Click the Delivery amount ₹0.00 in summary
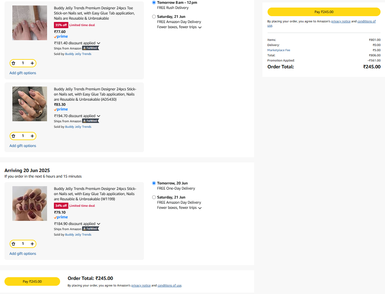This screenshot has height=294, width=385. click(x=377, y=45)
